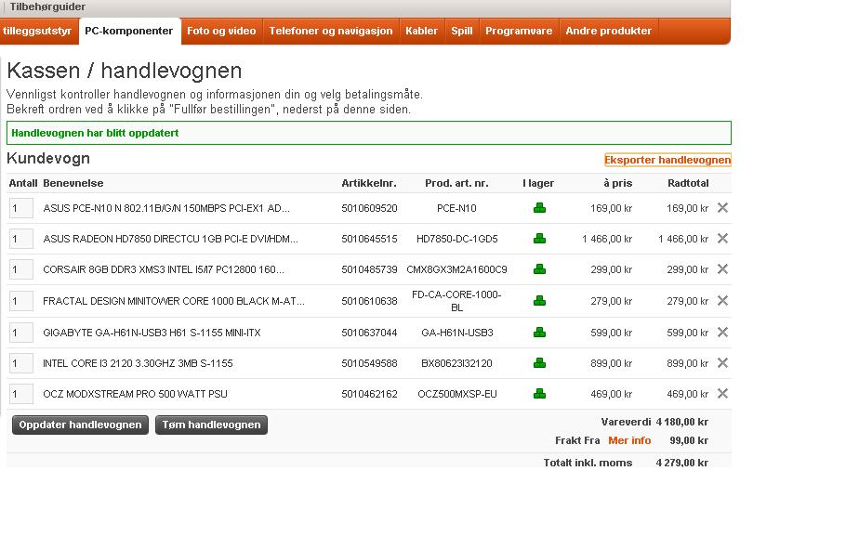Click stock icon for ASUS PCE-N10
This screenshot has width=859, height=549.
pyautogui.click(x=539, y=208)
